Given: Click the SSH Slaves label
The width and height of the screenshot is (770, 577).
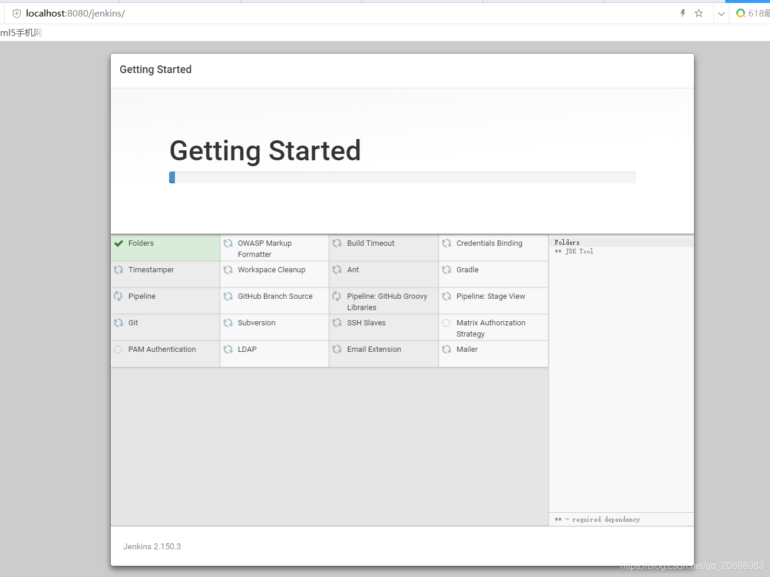Looking at the screenshot, I should (366, 323).
